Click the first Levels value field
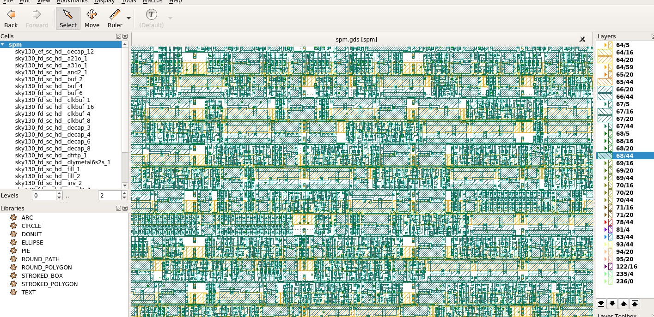Image resolution: width=654 pixels, height=317 pixels. (x=44, y=196)
